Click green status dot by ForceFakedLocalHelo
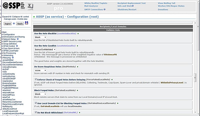 click(x=112, y=80)
